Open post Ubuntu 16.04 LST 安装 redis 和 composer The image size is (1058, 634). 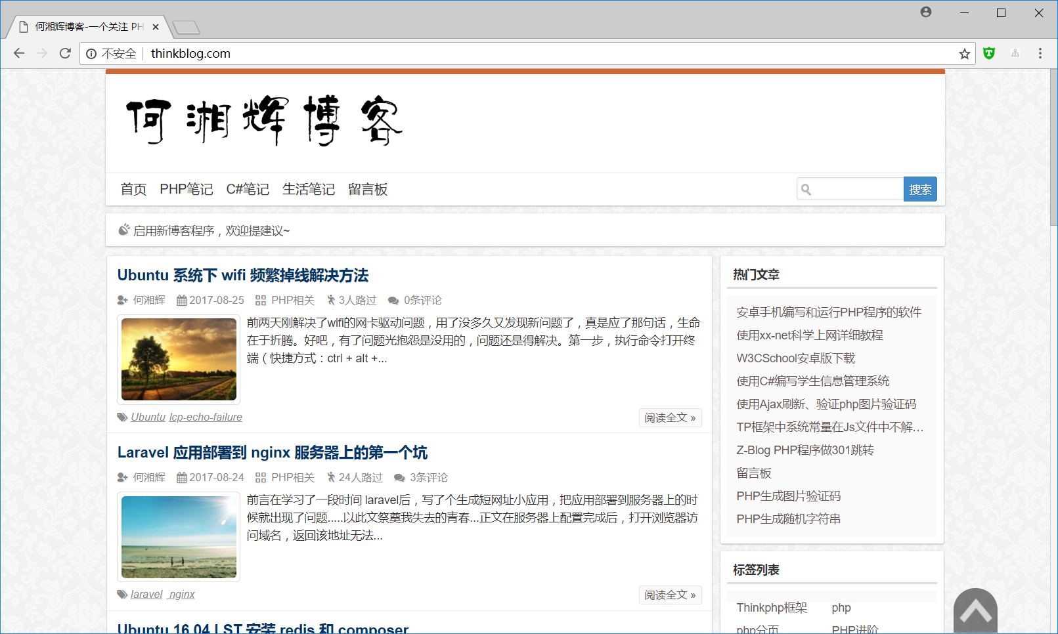263,628
